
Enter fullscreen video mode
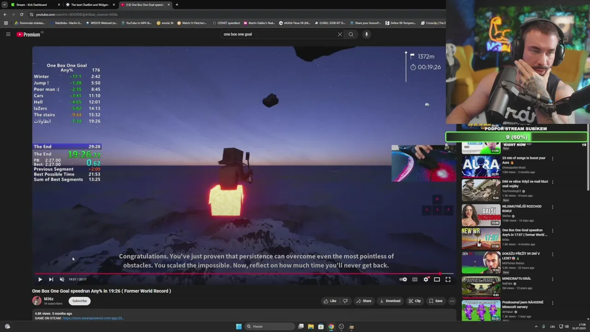(x=448, y=279)
